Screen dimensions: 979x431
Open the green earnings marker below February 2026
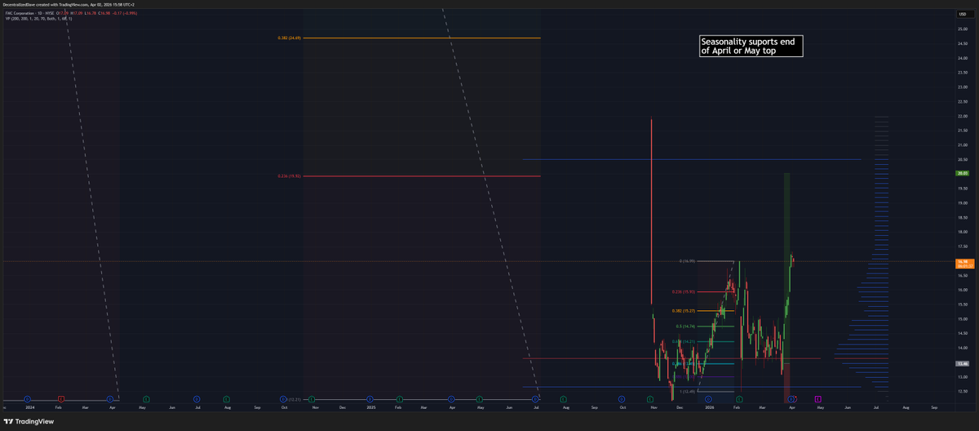coord(739,398)
